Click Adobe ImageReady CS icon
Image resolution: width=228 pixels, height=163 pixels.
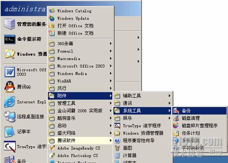52,148
